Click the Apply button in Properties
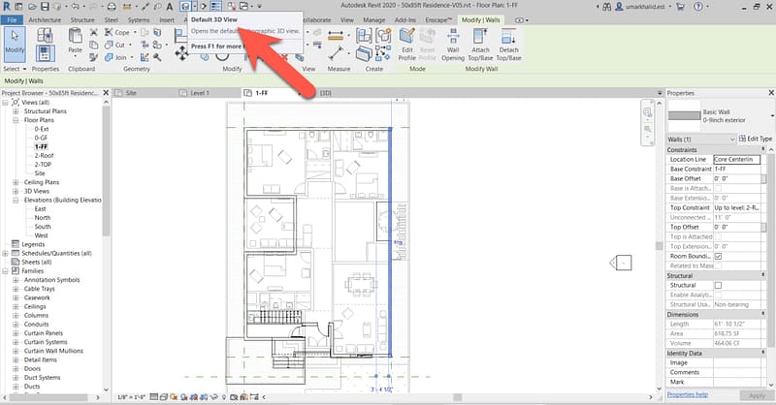This screenshot has height=405, width=776. pos(755,396)
